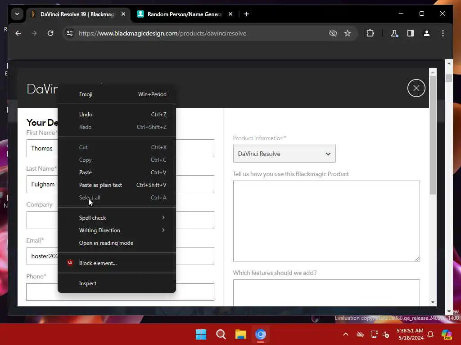Click the browser forward arrow
The width and height of the screenshot is (461, 345).
pyautogui.click(x=34, y=33)
